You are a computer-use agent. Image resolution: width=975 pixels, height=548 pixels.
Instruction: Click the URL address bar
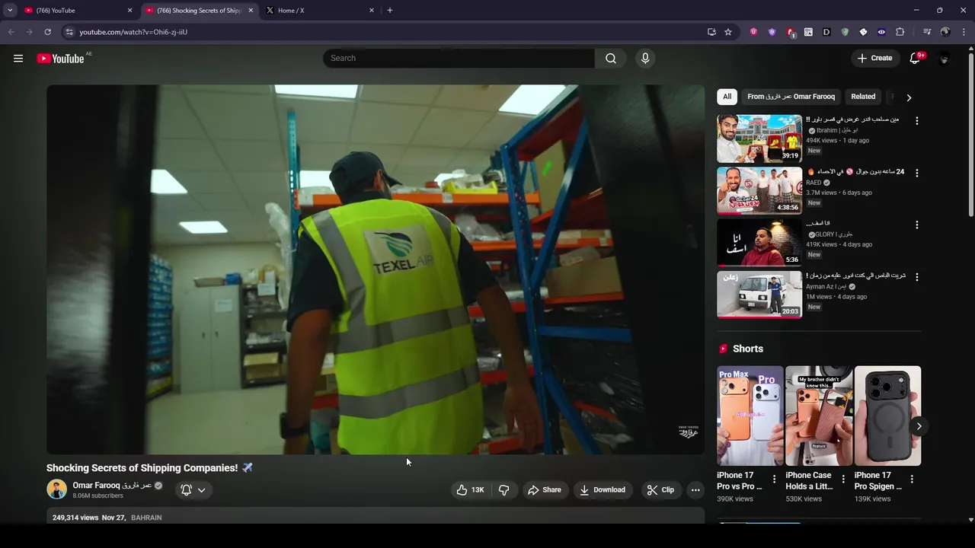388,32
